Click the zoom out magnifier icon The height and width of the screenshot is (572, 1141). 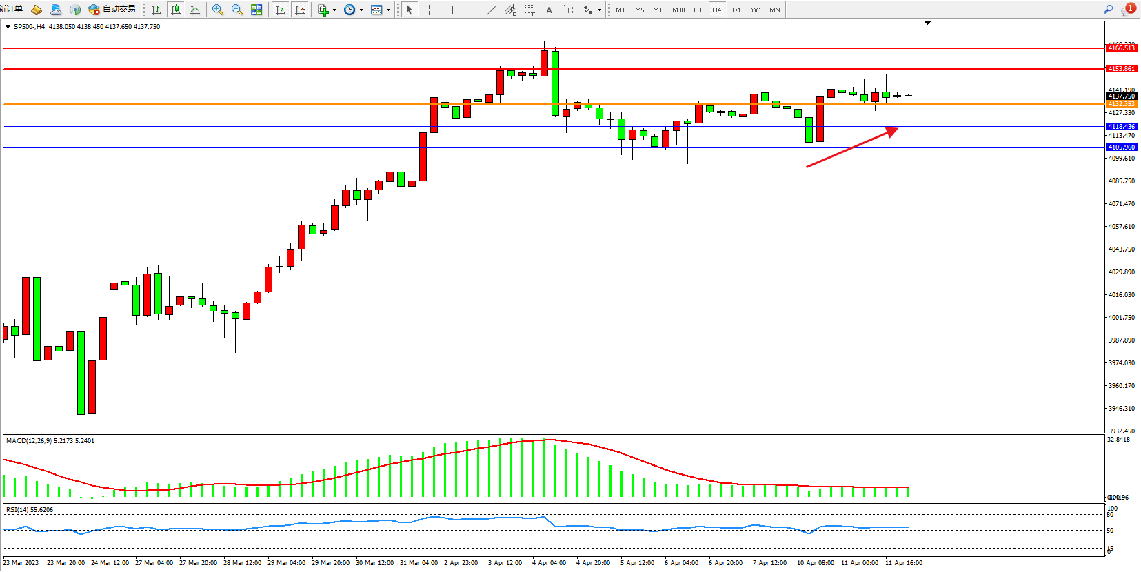(x=237, y=10)
